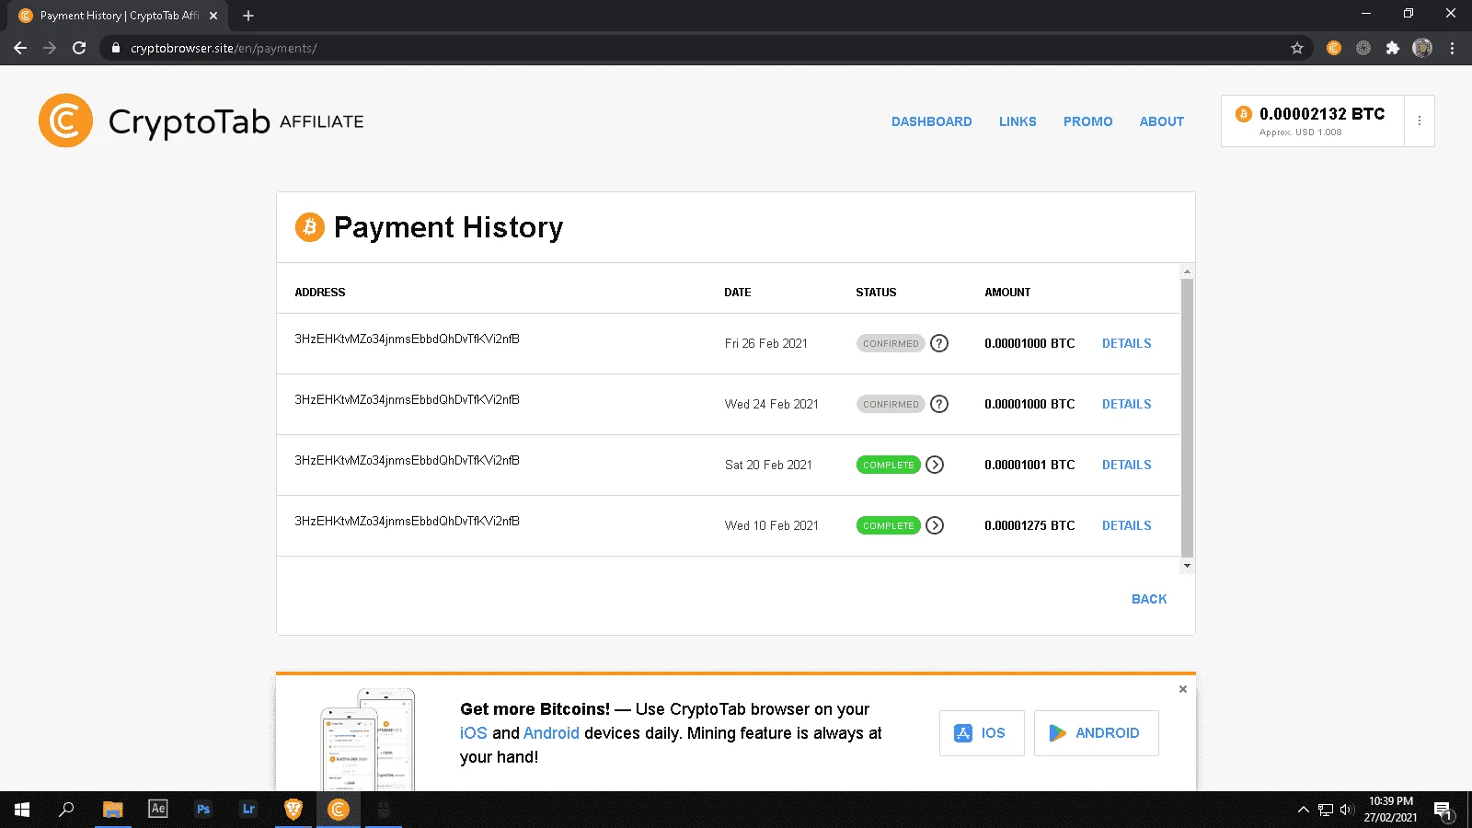Open the network icon in system tray
1472x828 pixels.
tap(1326, 810)
